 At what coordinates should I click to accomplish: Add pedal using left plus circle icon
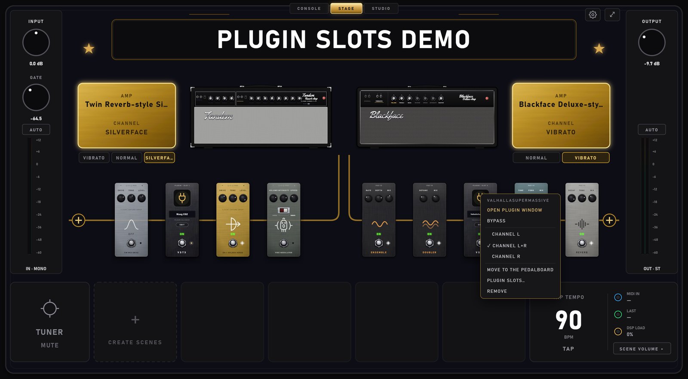pyautogui.click(x=78, y=220)
